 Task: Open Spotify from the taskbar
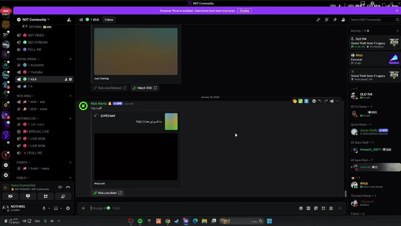[140, 221]
